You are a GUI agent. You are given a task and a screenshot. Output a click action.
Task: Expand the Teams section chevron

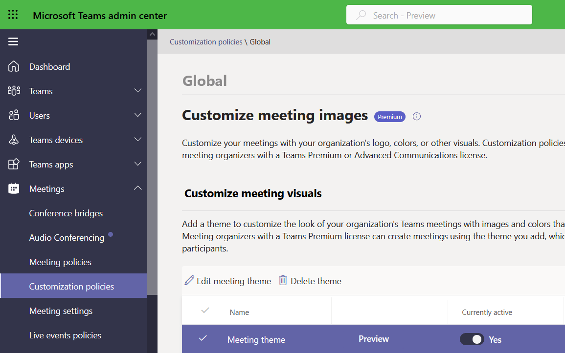(138, 91)
